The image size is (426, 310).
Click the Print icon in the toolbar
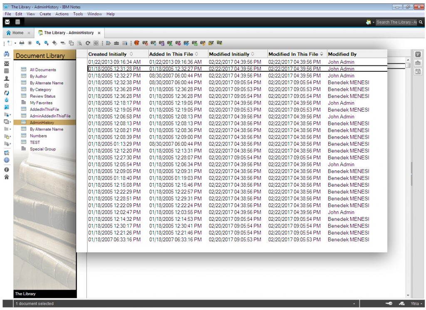(x=22, y=43)
